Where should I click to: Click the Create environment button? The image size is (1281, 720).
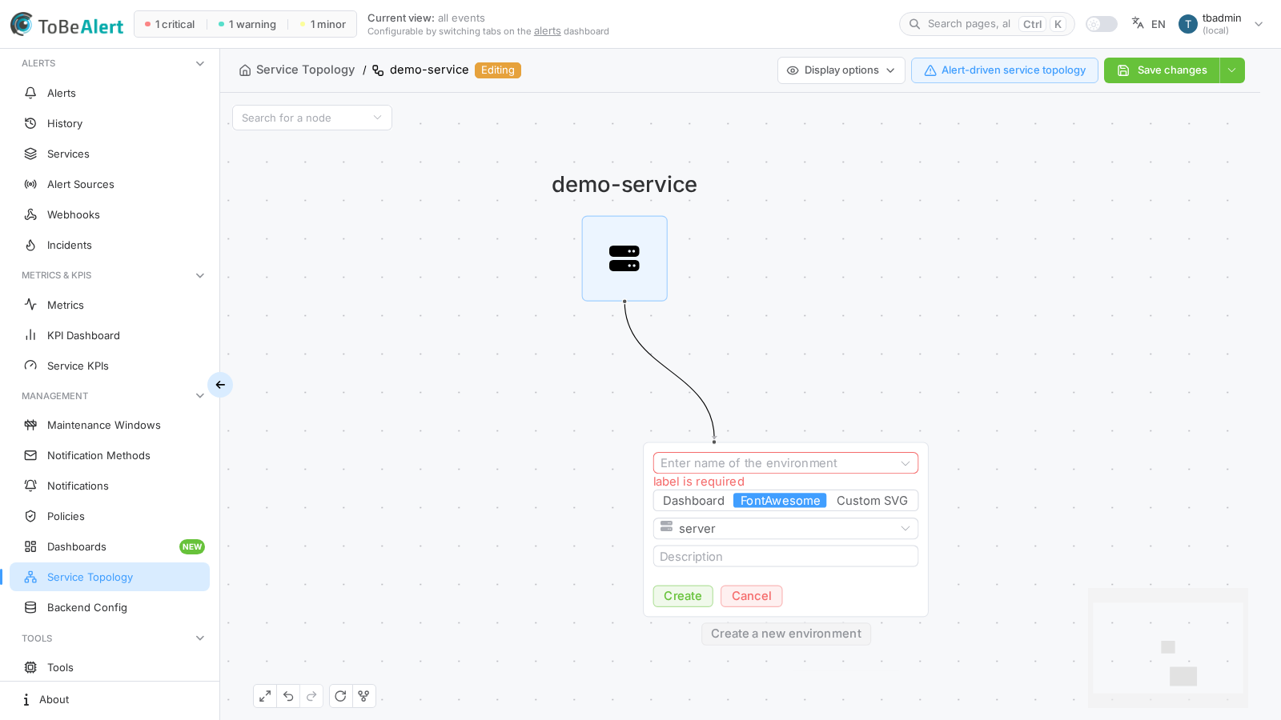683,596
